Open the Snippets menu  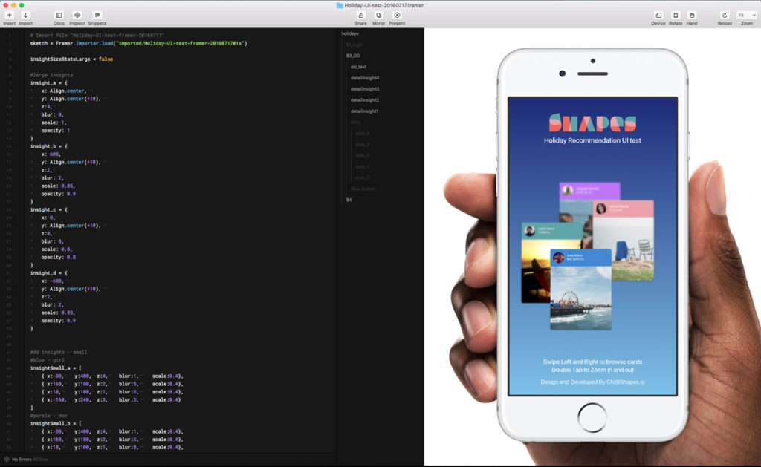click(x=97, y=15)
